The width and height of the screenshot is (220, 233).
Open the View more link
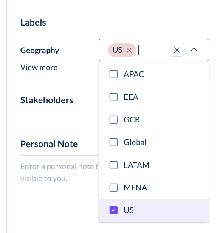tap(39, 68)
